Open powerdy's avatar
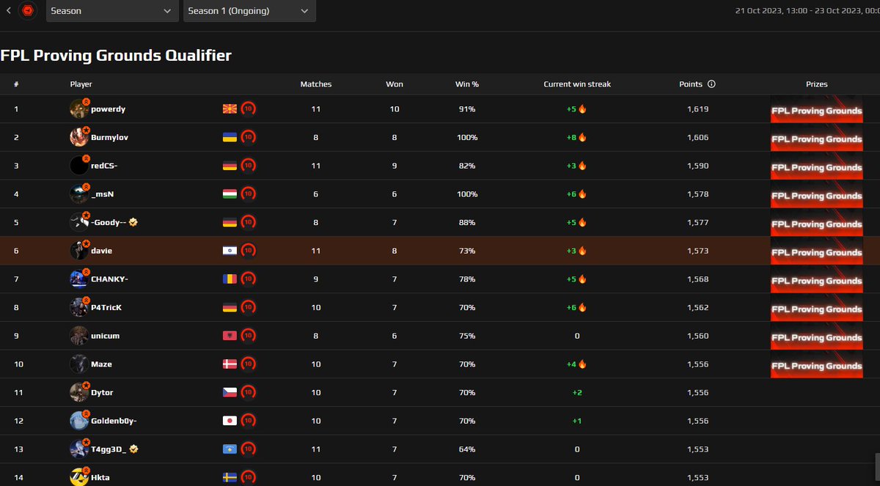Screen dimensions: 880x486 pyautogui.click(x=79, y=108)
